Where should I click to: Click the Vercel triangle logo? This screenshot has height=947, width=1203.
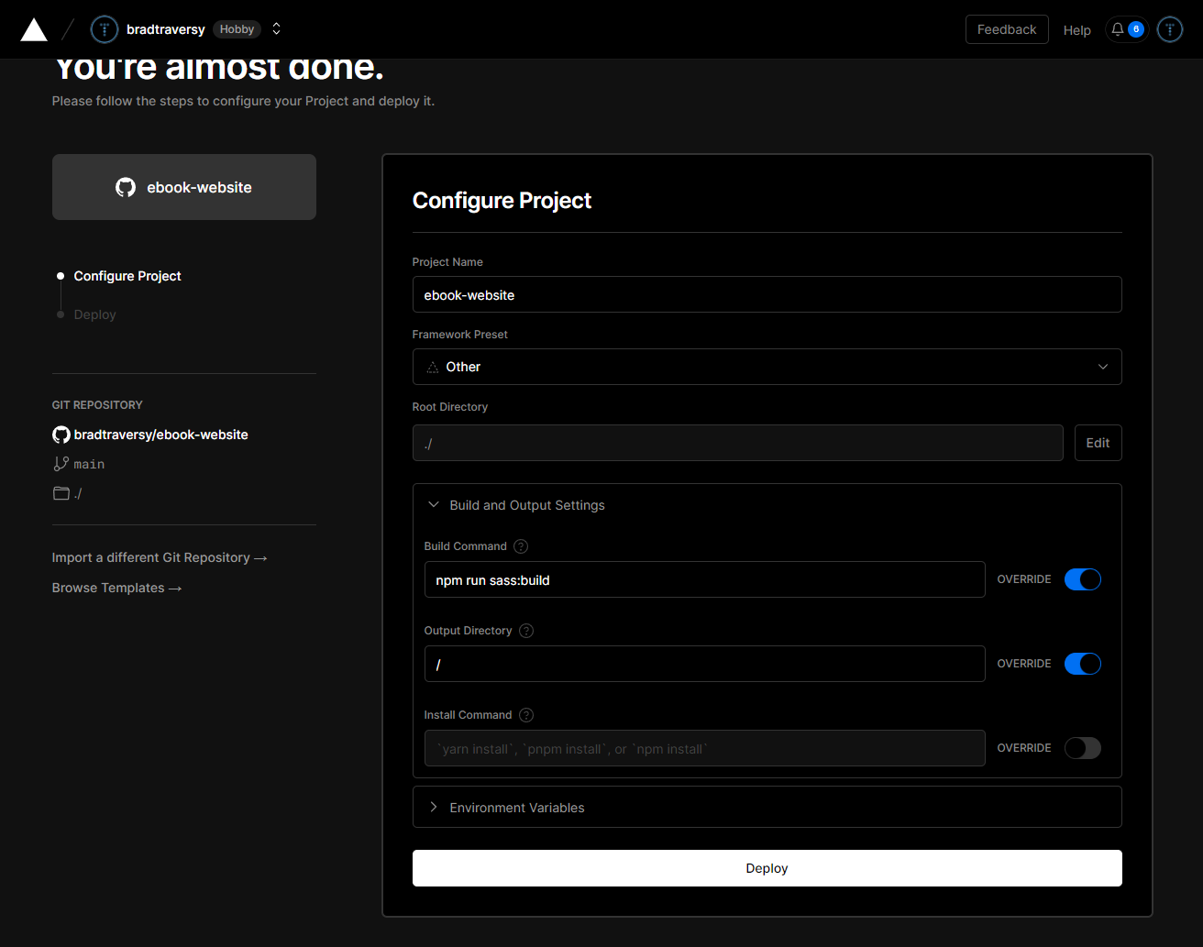coord(34,30)
